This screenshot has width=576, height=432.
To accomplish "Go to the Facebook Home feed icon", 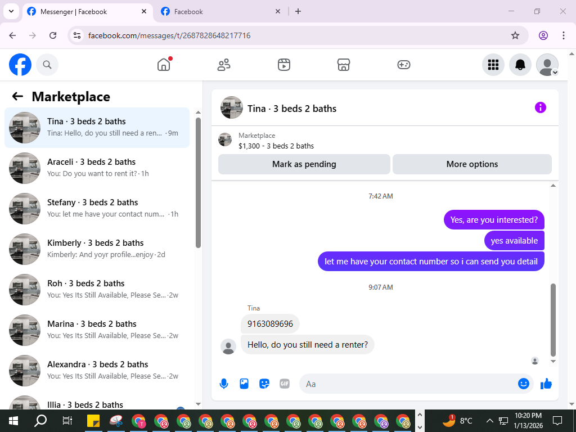I will 164,65.
